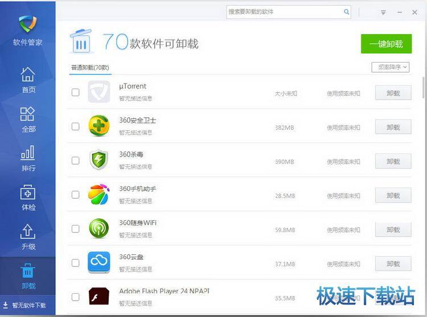
Task: Click the 一键卸载 green button
Action: 386,44
